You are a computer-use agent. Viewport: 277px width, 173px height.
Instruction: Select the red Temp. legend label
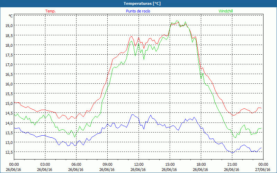51,11
